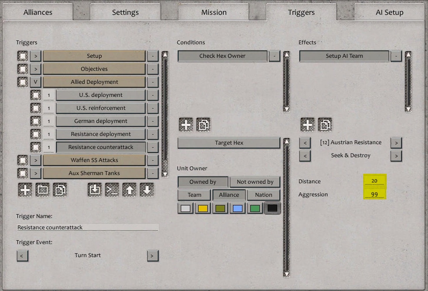
Task: Duplicate the Setup AI Team effect
Action: point(325,125)
